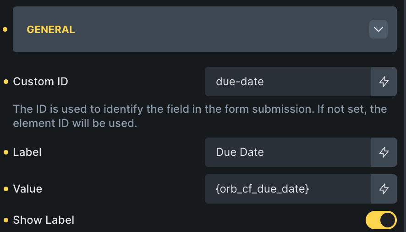This screenshot has width=406, height=232.
Task: Focus the Custom ID field containing due-date
Action: coord(287,82)
